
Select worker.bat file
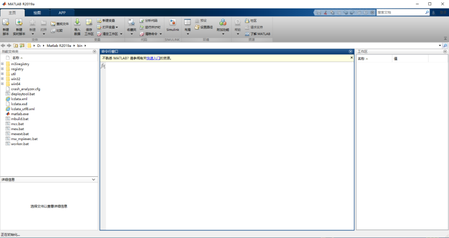click(20, 144)
